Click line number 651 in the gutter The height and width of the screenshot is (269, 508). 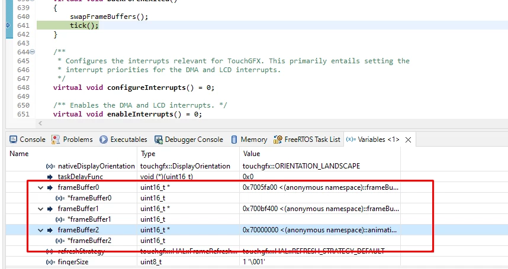tap(23, 114)
